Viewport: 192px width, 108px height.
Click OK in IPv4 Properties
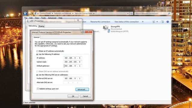tap(73, 96)
